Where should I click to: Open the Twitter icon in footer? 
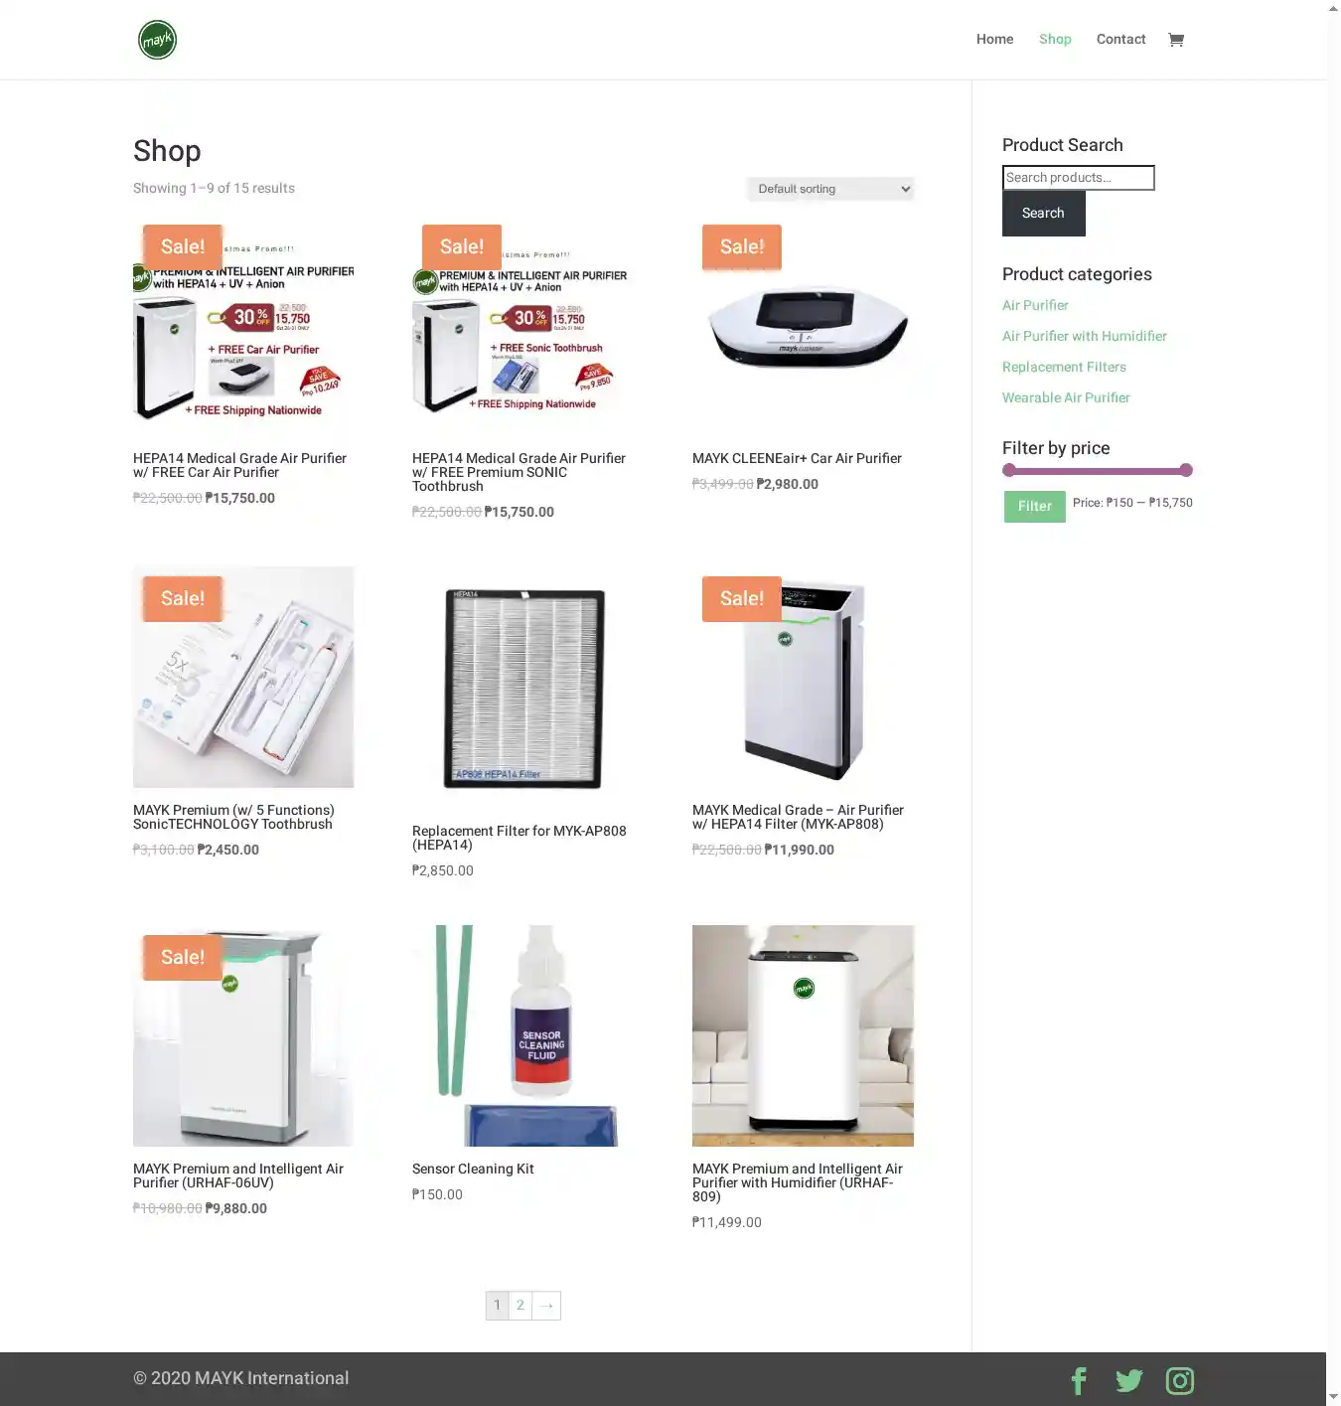pos(1128,1380)
